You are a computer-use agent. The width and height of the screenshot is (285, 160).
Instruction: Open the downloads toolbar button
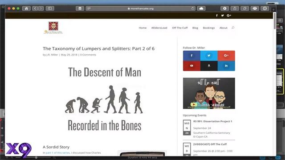pos(224,8)
